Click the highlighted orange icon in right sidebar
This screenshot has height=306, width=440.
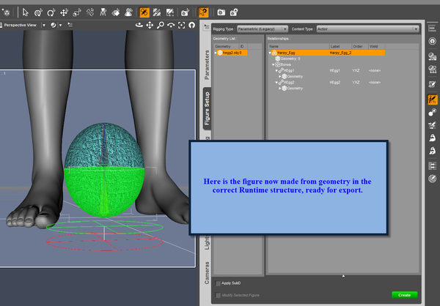pos(433,100)
